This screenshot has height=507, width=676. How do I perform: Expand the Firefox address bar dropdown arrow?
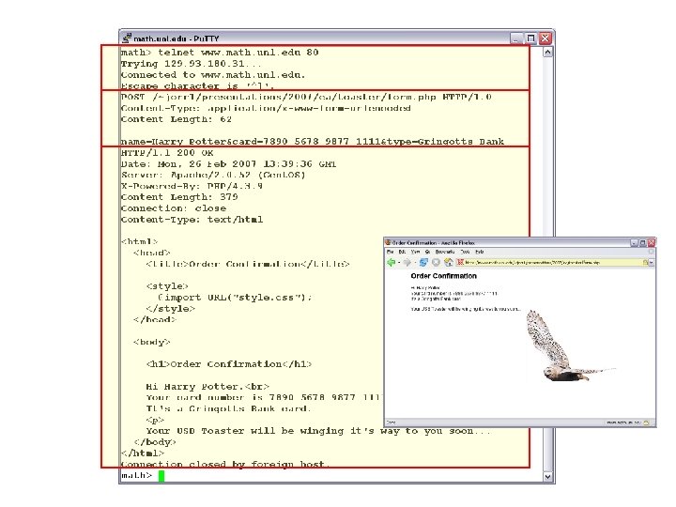click(x=651, y=263)
